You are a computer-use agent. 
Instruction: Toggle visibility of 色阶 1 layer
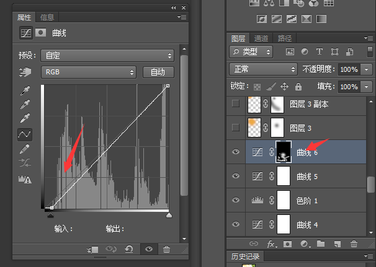pyautogui.click(x=235, y=200)
